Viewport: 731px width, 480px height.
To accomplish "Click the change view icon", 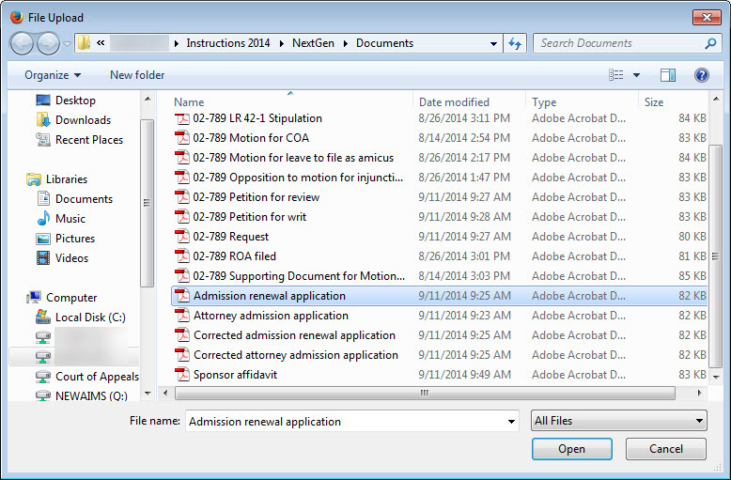I will [x=616, y=75].
